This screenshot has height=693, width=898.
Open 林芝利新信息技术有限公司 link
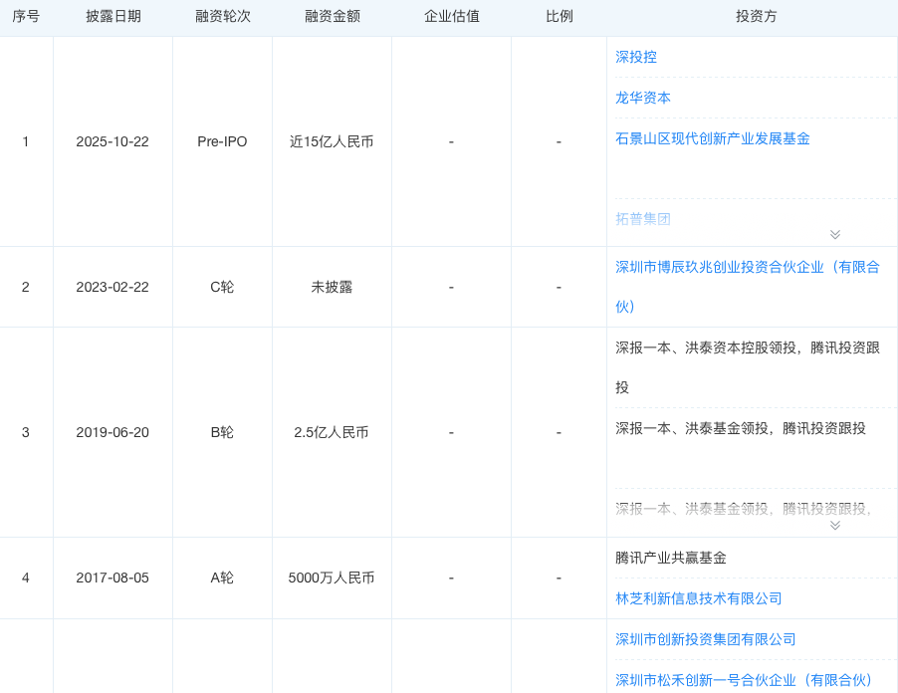point(699,598)
